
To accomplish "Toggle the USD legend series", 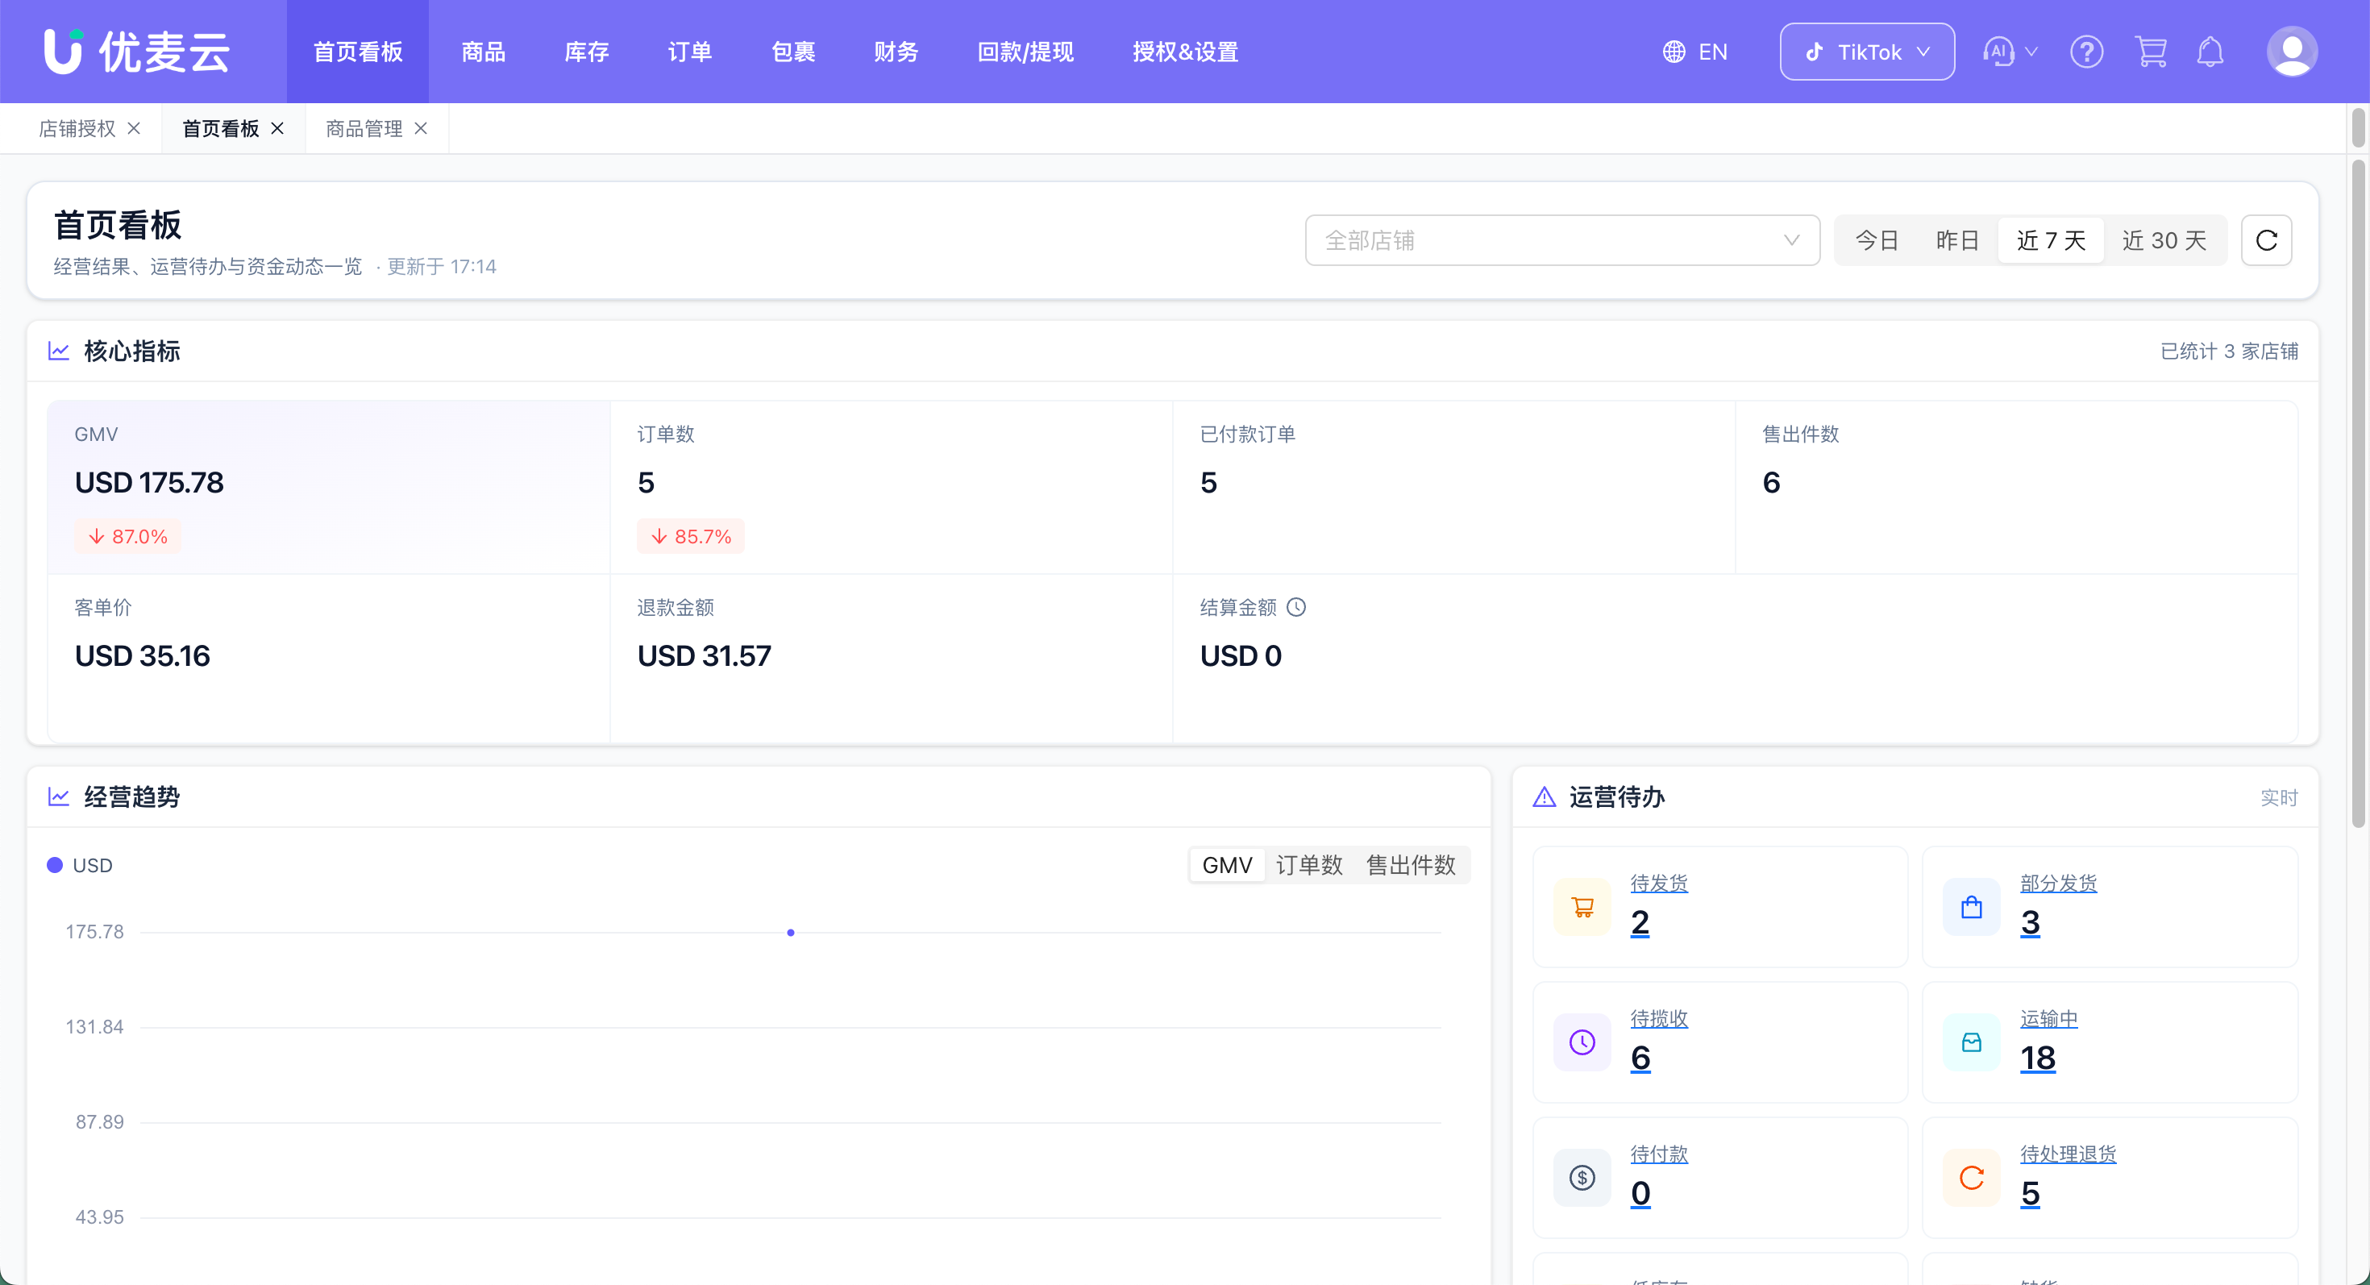I will point(80,866).
